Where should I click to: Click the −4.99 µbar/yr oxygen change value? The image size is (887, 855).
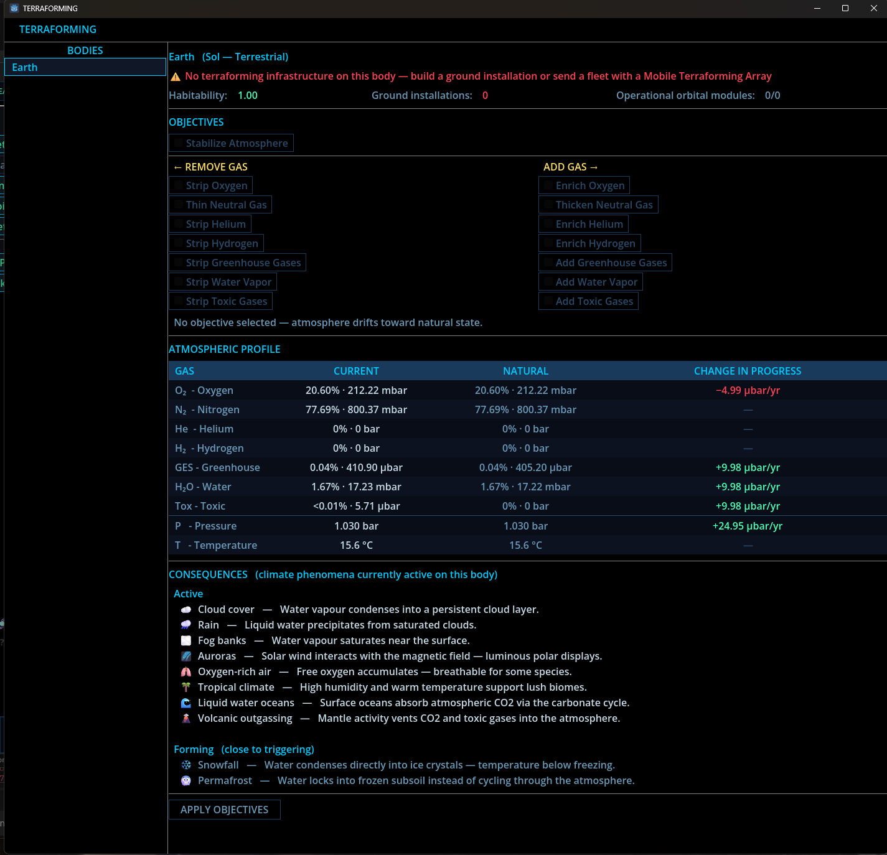pyautogui.click(x=748, y=391)
